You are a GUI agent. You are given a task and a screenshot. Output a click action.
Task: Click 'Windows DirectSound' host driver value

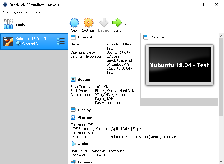[108, 151]
